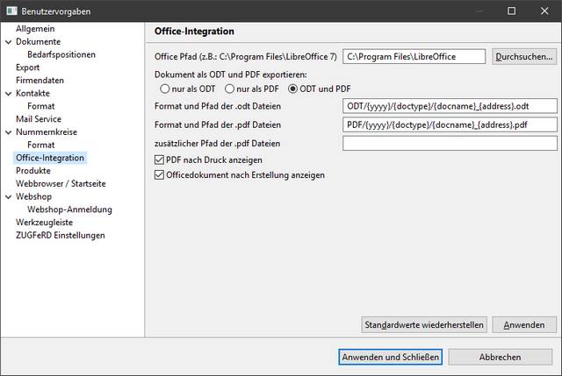Click the Office Pfad input field
This screenshot has width=562, height=376.
[x=414, y=56]
